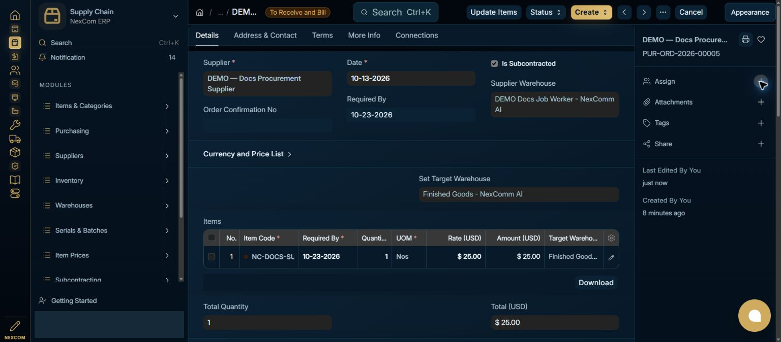Click the Share plus icon
The width and height of the screenshot is (781, 342).
coord(761,144)
